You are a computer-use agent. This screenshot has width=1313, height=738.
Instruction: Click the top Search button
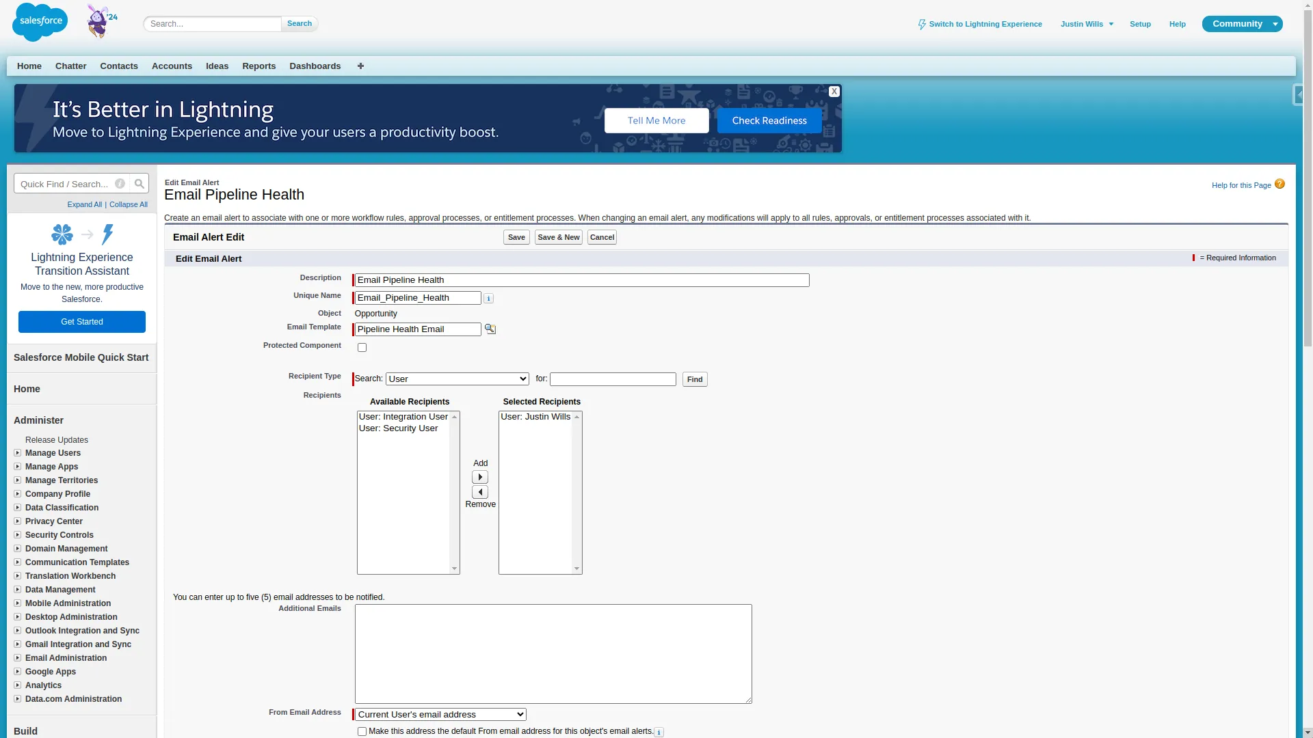(300, 24)
